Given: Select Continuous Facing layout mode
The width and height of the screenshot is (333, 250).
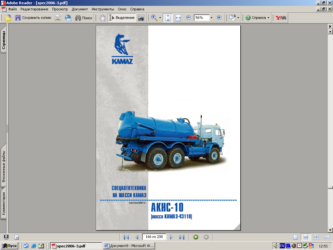Looking at the screenshot, I should [x=316, y=237].
